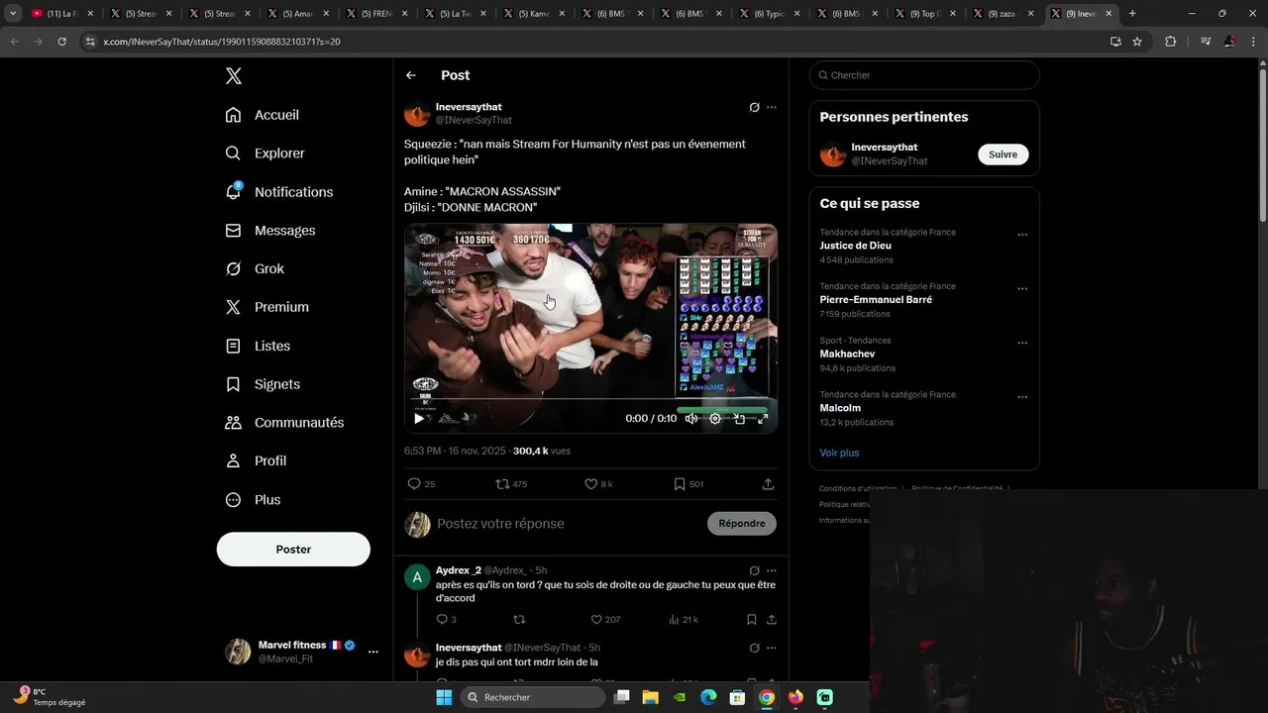Click the video thumbnail

click(x=590, y=328)
